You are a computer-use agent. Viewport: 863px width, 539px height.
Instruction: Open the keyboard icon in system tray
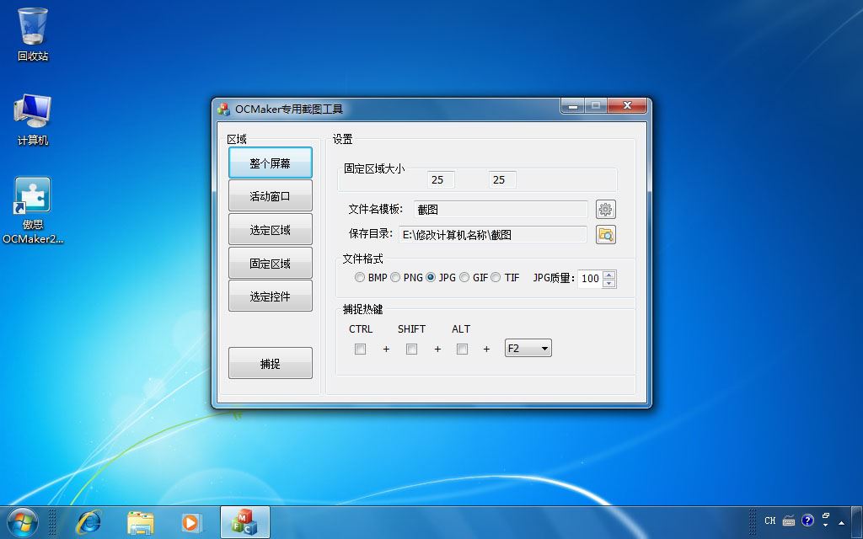coord(789,520)
